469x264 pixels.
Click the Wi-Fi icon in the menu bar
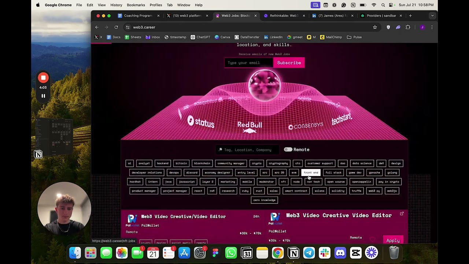click(374, 5)
